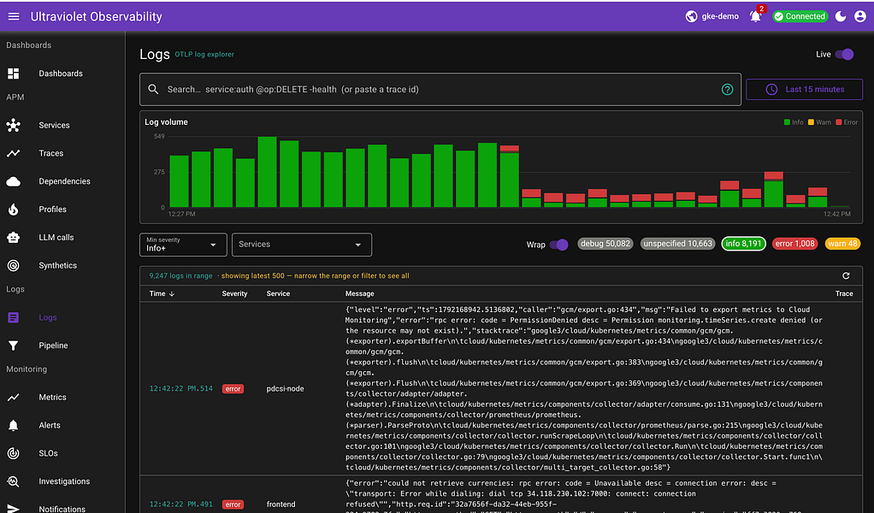
Task: Click the Profiles flame icon
Action: tap(14, 209)
